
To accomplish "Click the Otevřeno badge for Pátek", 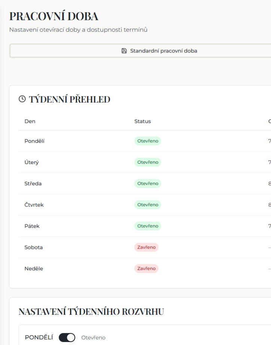I will pyautogui.click(x=147, y=226).
